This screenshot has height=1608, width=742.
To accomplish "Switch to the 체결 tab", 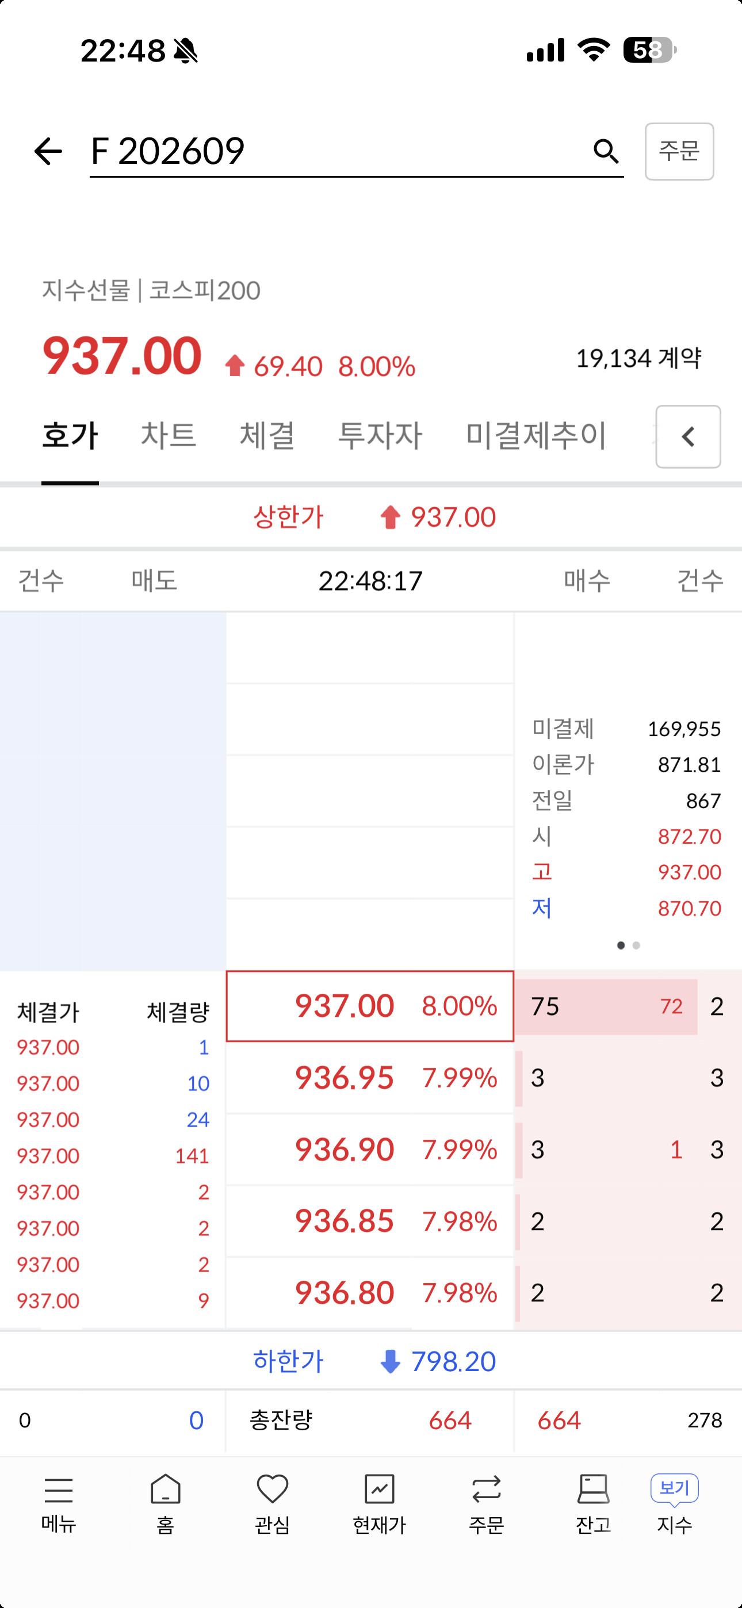I will click(x=267, y=435).
